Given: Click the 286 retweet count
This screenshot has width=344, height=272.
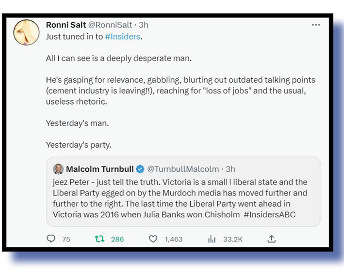Looking at the screenshot, I should (x=117, y=239).
